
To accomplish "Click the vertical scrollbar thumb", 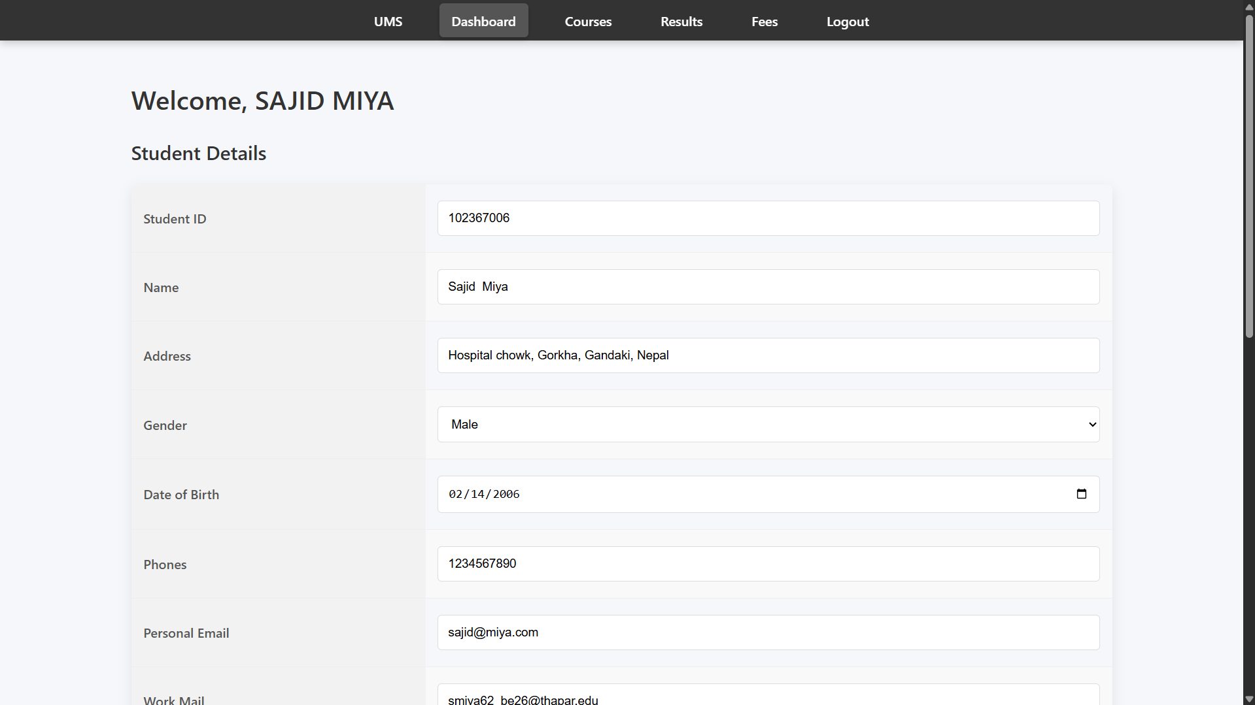I will 1249,175.
